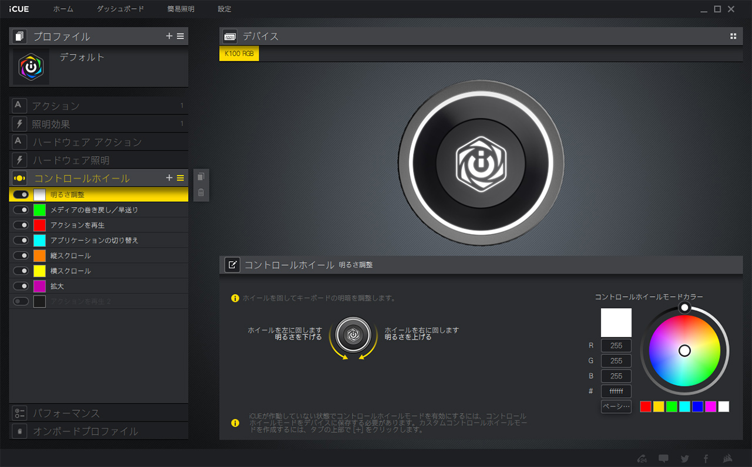Add a new コントロールホイール mode with plus
The height and width of the screenshot is (467, 752).
point(169,178)
